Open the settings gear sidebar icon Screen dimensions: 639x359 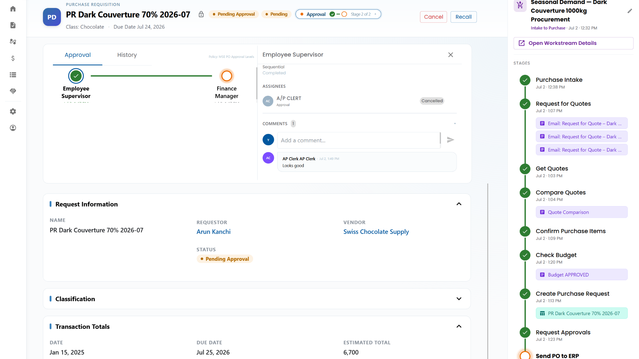(13, 111)
